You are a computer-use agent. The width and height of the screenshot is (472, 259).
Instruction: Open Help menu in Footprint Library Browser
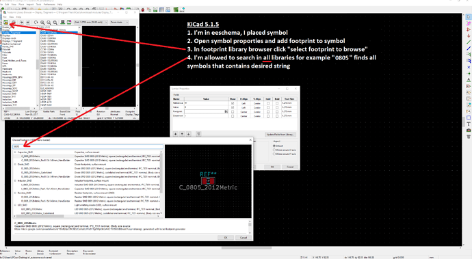click(18, 17)
